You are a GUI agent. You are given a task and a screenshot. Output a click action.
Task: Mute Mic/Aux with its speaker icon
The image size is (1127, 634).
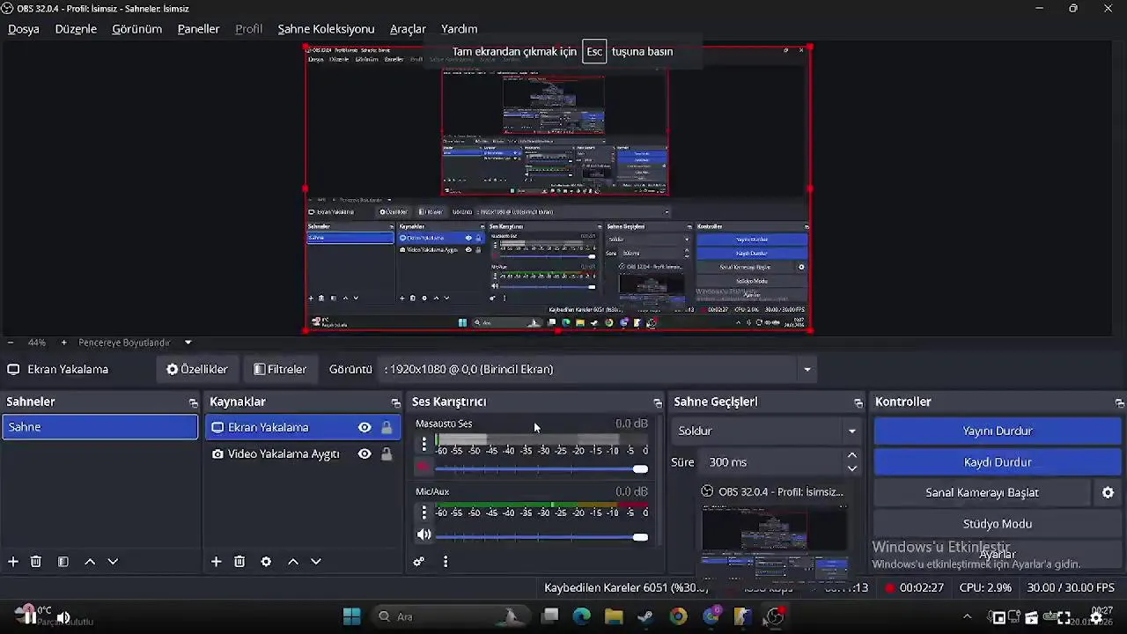pos(424,534)
